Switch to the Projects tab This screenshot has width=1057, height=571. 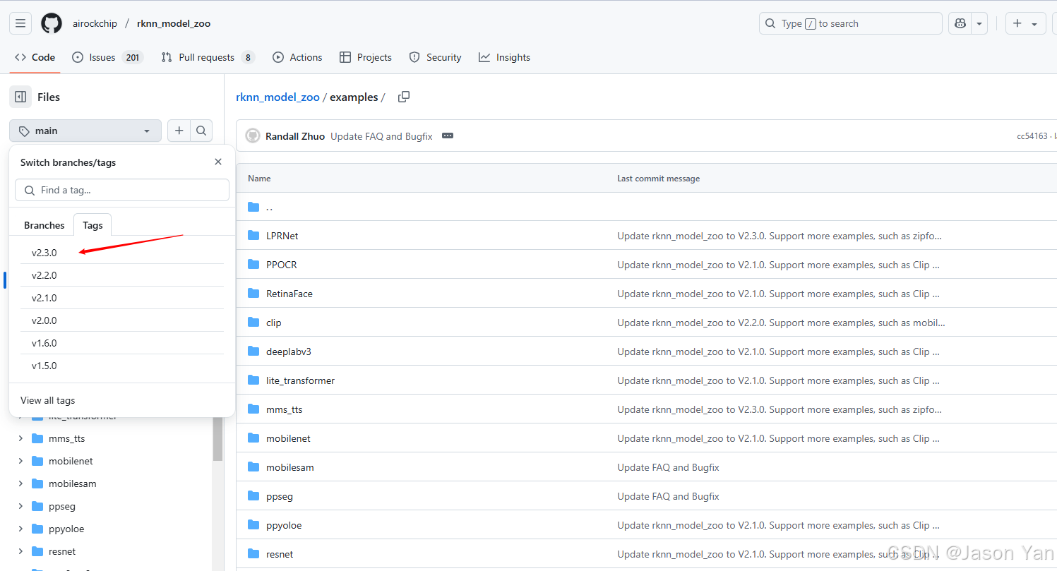tap(365, 57)
